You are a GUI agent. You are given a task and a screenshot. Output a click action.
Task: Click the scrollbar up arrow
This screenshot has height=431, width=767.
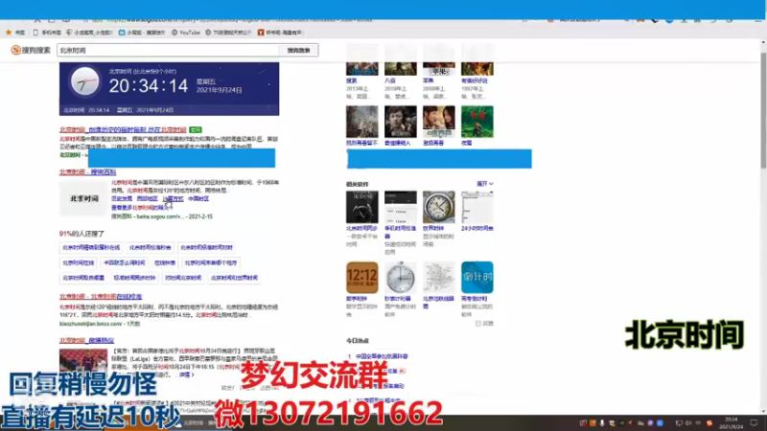pos(763,43)
